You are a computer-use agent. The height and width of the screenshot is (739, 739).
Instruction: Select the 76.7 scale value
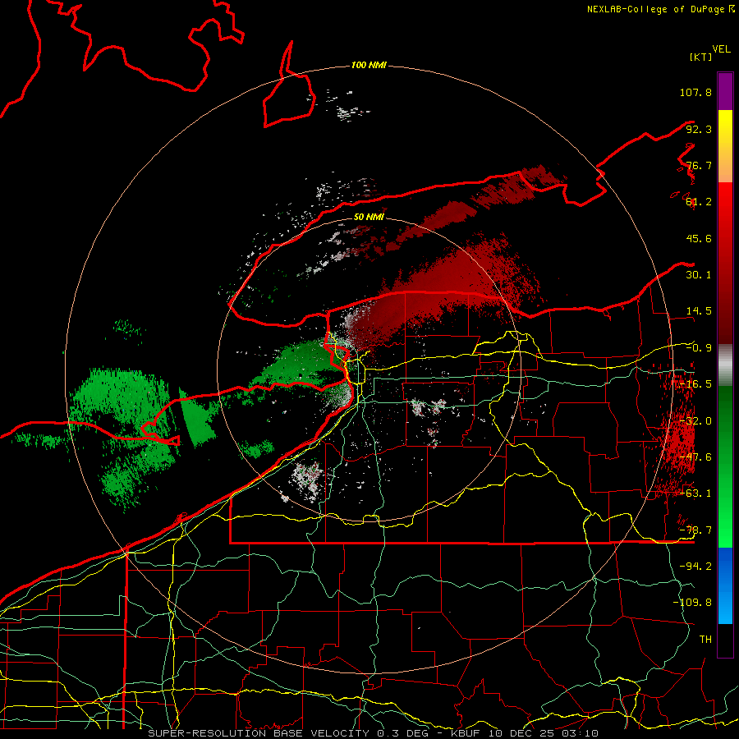pos(699,165)
